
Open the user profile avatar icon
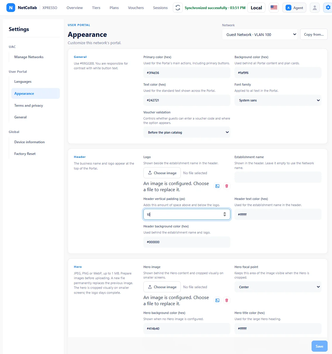coord(315,8)
